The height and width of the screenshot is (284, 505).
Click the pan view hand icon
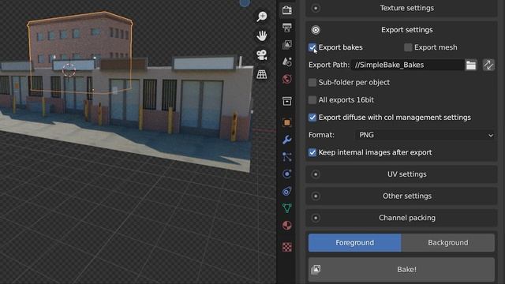point(261,35)
